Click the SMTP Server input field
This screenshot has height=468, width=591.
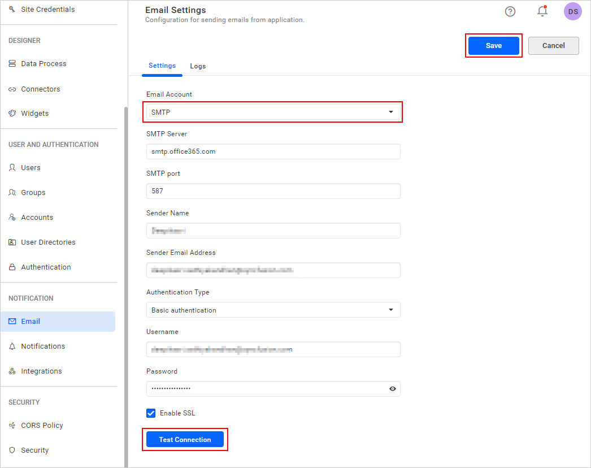(x=273, y=151)
